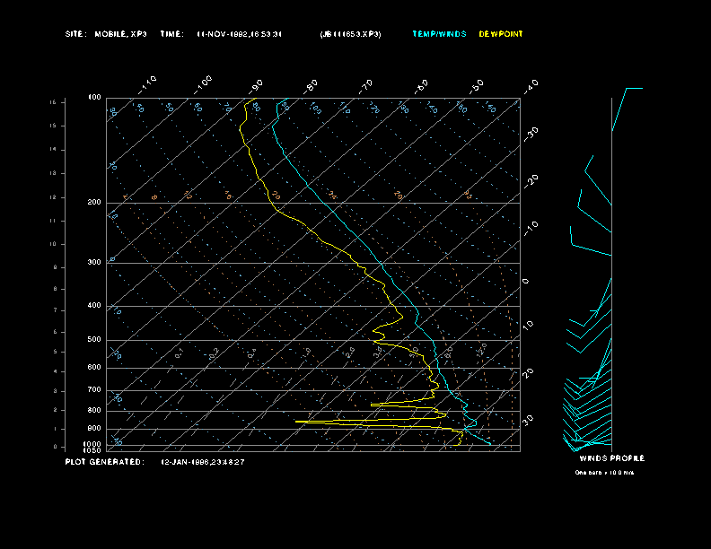
Task: Click the '-20' isotherm label on right edge
Action: click(531, 181)
